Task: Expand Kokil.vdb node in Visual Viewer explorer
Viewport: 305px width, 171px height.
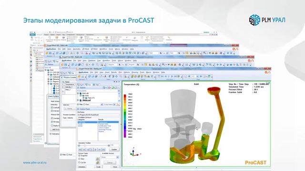Action: click(x=78, y=93)
